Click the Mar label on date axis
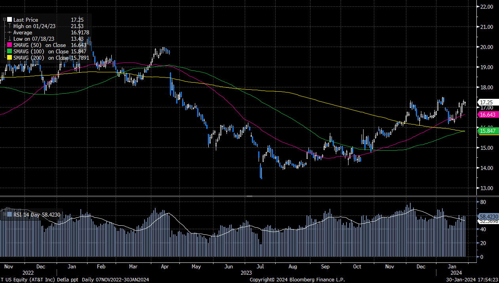Screen dimensions: 499x283 (x=133, y=267)
